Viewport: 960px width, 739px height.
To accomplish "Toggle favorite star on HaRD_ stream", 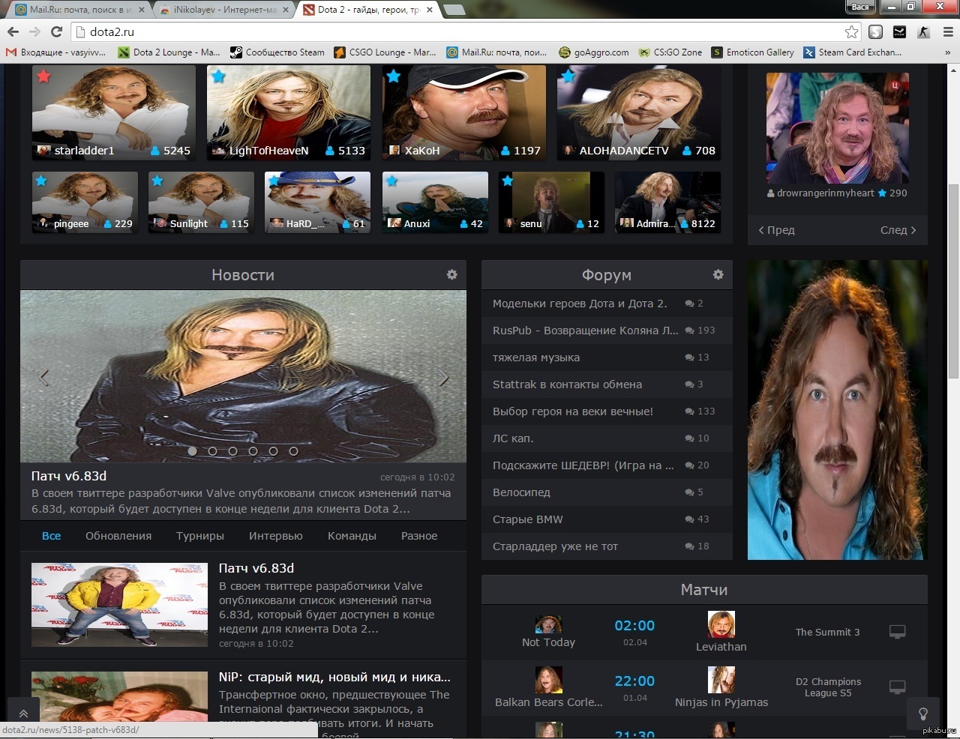I will (x=274, y=181).
